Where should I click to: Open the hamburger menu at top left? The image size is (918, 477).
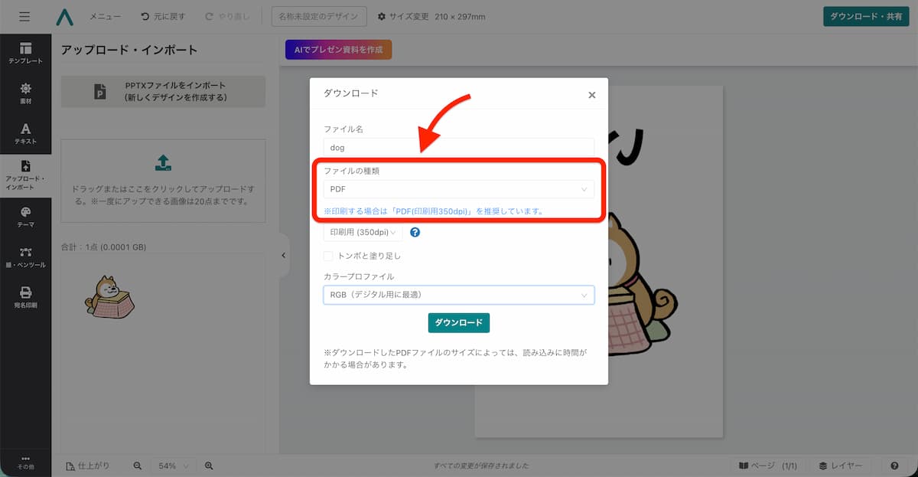point(24,17)
